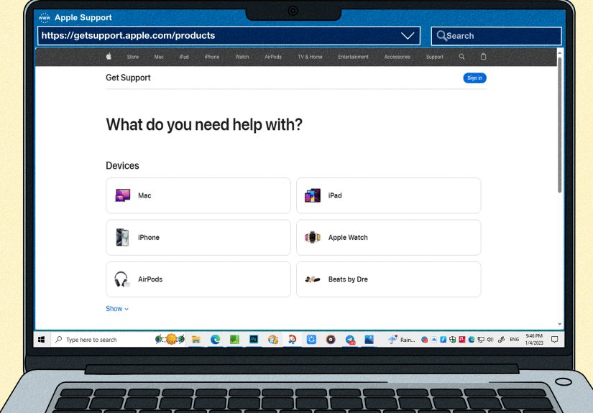Image resolution: width=593 pixels, height=413 pixels.
Task: Open Support in the navigation bar
Action: tap(435, 57)
